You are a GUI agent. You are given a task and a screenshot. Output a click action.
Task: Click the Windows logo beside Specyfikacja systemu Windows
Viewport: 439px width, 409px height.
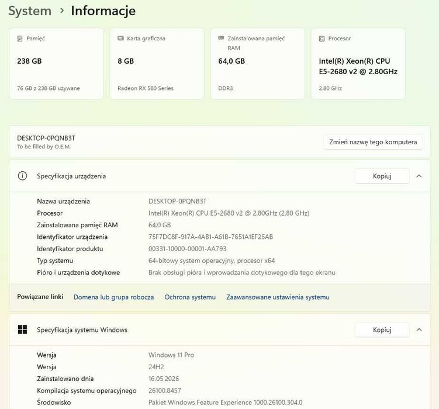click(22, 330)
